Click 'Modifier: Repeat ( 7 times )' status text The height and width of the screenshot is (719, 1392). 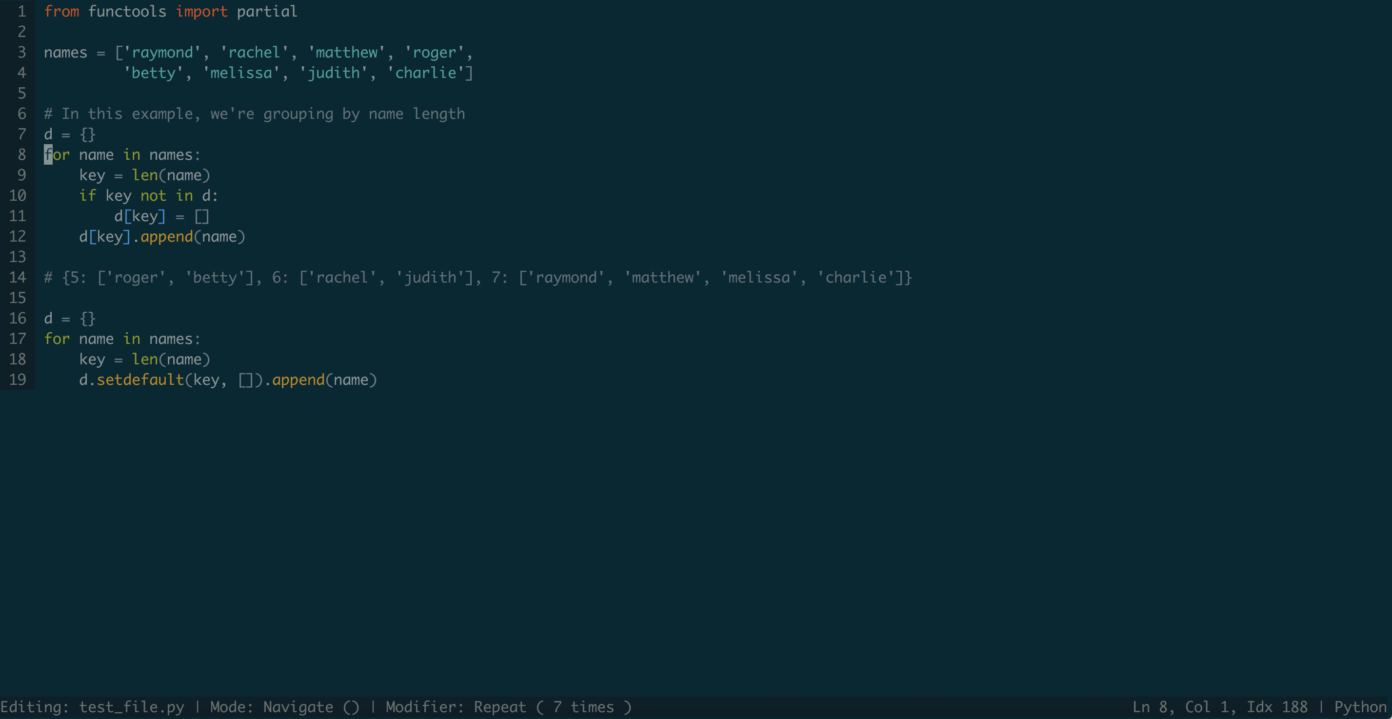(508, 707)
